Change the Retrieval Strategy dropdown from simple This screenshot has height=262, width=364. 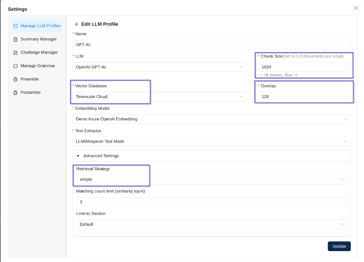[x=211, y=180]
